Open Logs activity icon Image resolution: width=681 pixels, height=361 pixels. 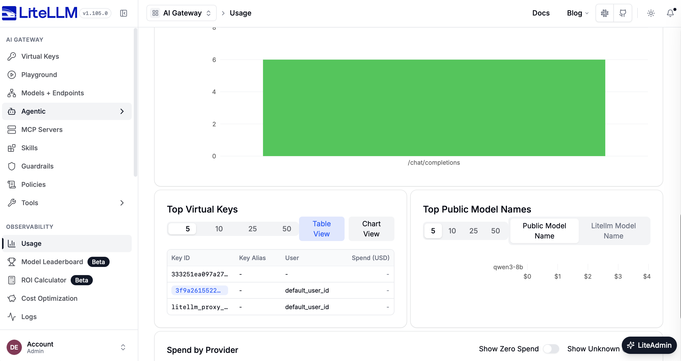(12, 317)
